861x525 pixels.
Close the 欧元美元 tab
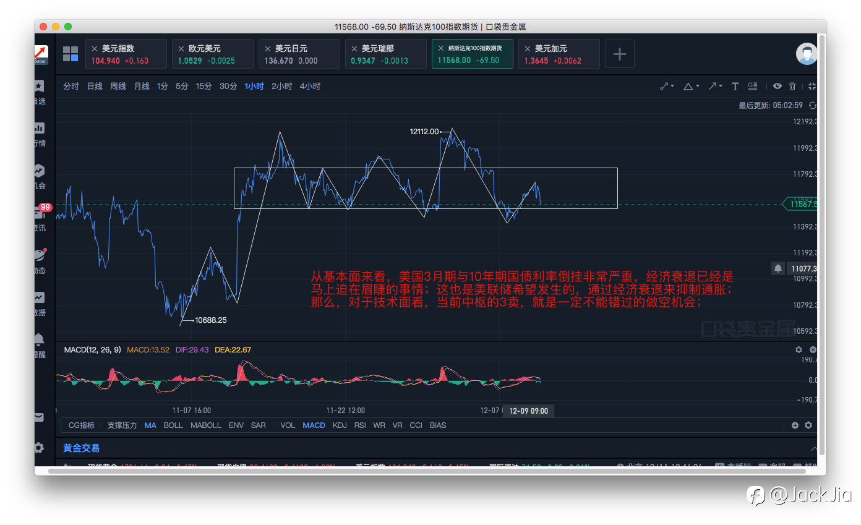pyautogui.click(x=181, y=48)
